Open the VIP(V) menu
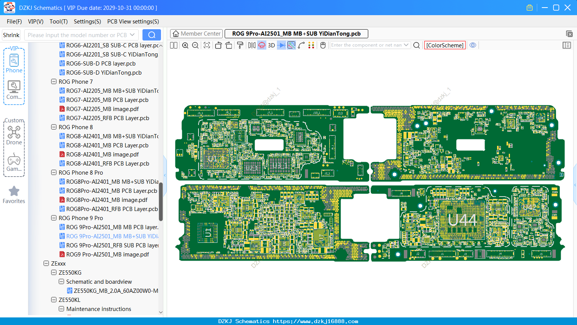Viewport: 577px width, 325px height. 36,22
